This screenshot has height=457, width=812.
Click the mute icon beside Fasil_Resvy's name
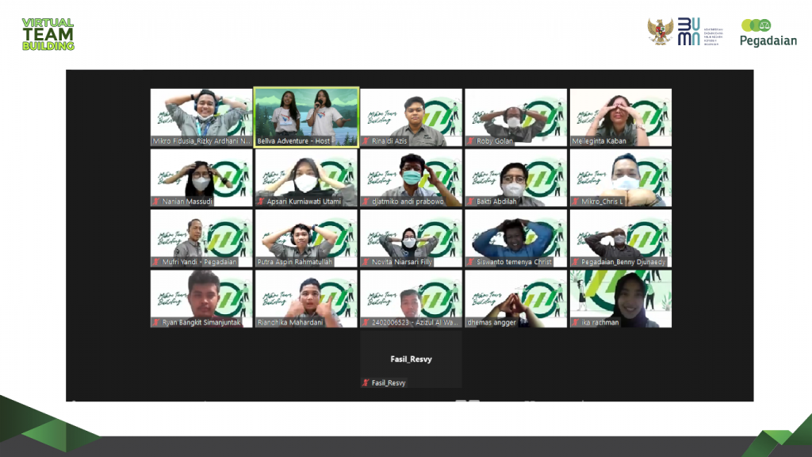(x=367, y=383)
